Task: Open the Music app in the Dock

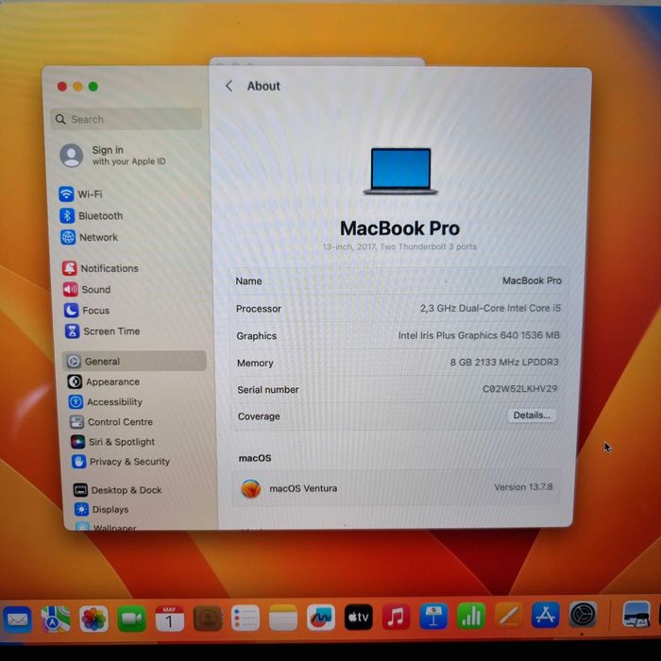Action: (x=396, y=617)
